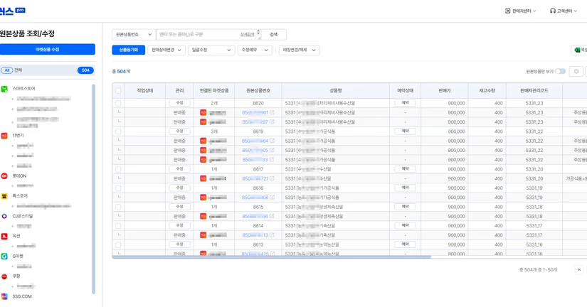Click 수정 button for product 8616
The image size is (587, 307).
(179, 188)
